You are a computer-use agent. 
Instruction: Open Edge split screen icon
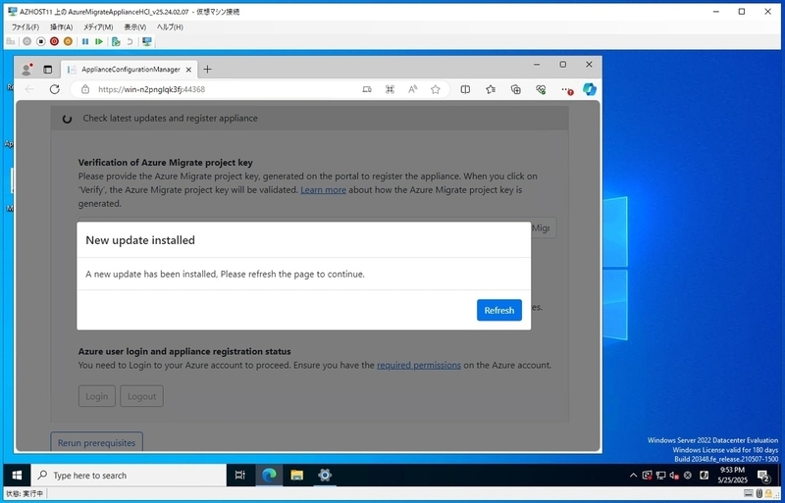[x=465, y=89]
